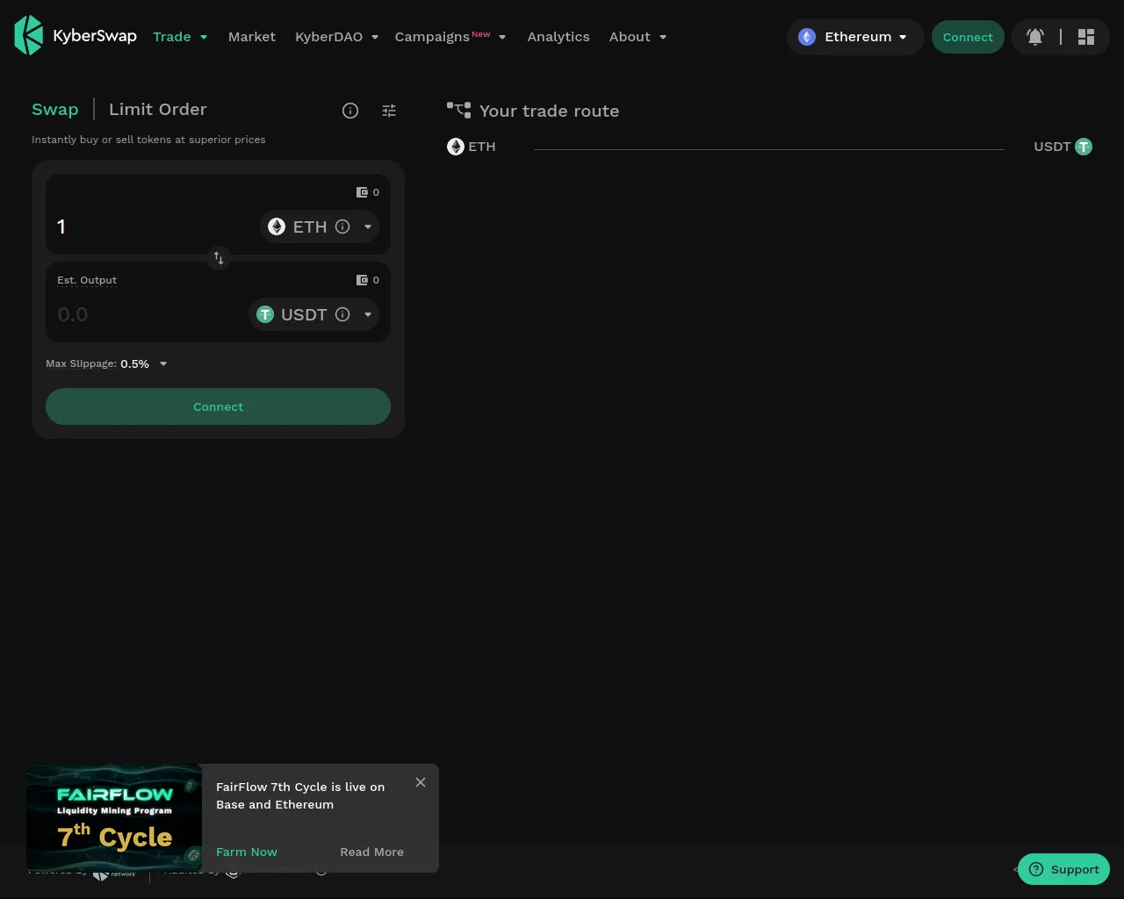Click the ETH wallet balance icon
Viewport: 1124px width, 899px height.
click(362, 192)
